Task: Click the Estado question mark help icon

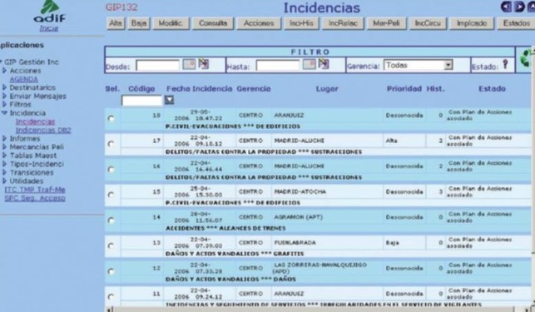Action: point(505,64)
